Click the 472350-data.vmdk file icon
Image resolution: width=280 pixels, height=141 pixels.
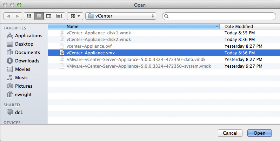click(x=62, y=59)
